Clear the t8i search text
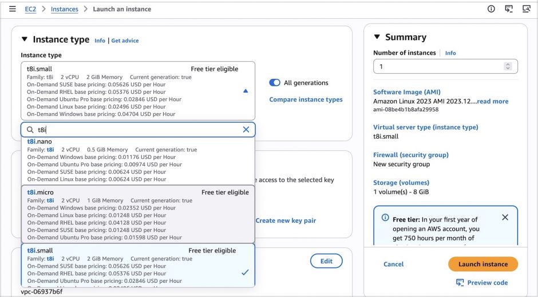The image size is (538, 297). point(246,130)
